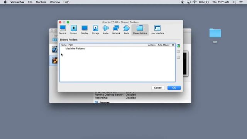
Task: Click the add new shared folder icon
Action: [178, 46]
